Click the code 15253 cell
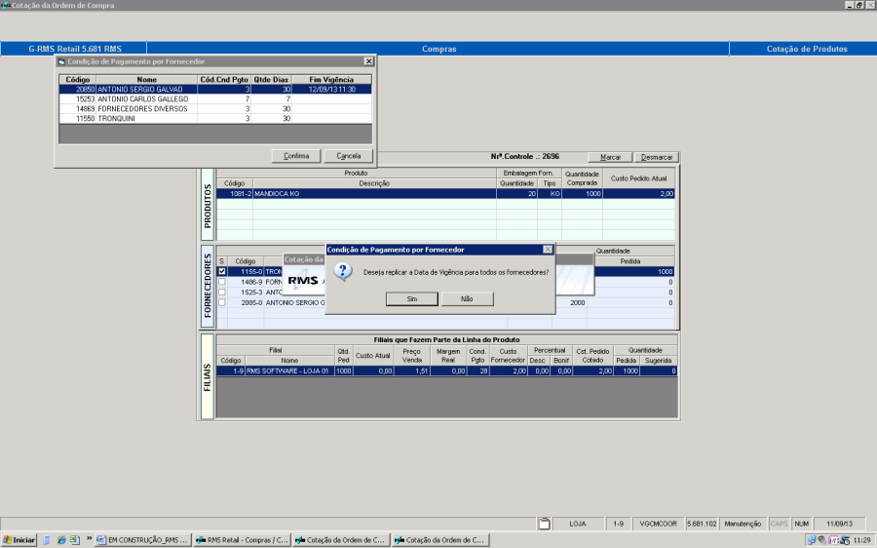The width and height of the screenshot is (877, 548). [78, 99]
